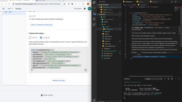Reload the Firebase console page

pyautogui.click(x=9, y=4)
